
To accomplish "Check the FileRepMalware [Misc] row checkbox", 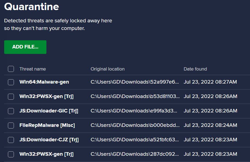I will click(11, 125).
